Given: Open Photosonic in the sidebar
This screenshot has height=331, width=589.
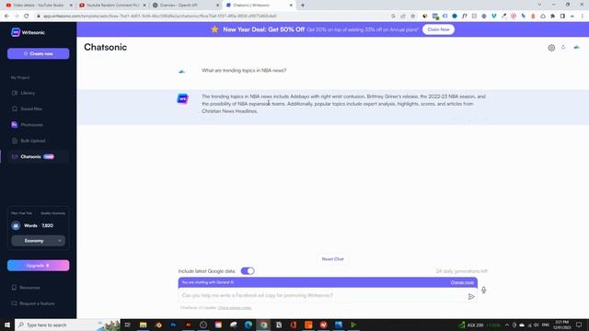Looking at the screenshot, I should [27, 125].
